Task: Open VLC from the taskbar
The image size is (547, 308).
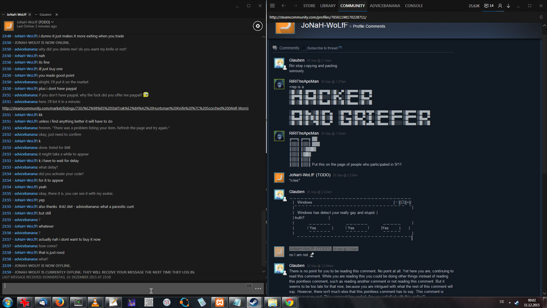Action: (x=95, y=302)
